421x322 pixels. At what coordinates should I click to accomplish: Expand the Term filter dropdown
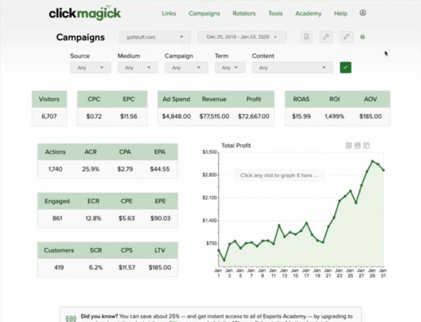tap(229, 67)
